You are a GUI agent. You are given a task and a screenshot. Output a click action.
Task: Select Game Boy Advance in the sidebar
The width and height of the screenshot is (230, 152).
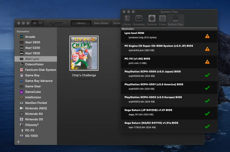[x=39, y=81]
